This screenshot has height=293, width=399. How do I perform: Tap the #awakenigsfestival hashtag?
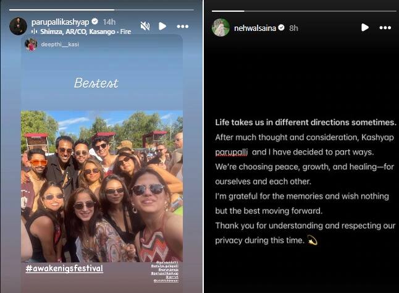coord(64,268)
